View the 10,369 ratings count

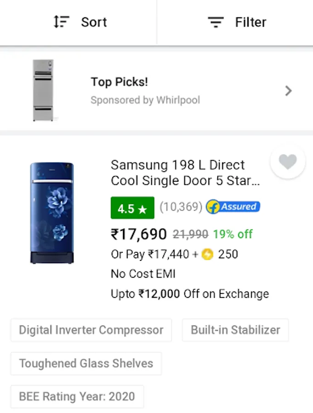(181, 207)
